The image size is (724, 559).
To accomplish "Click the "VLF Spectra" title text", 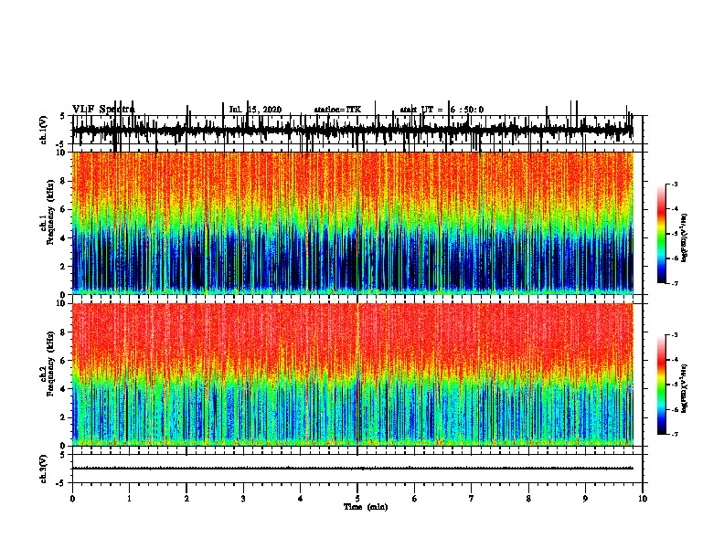I will [x=103, y=110].
